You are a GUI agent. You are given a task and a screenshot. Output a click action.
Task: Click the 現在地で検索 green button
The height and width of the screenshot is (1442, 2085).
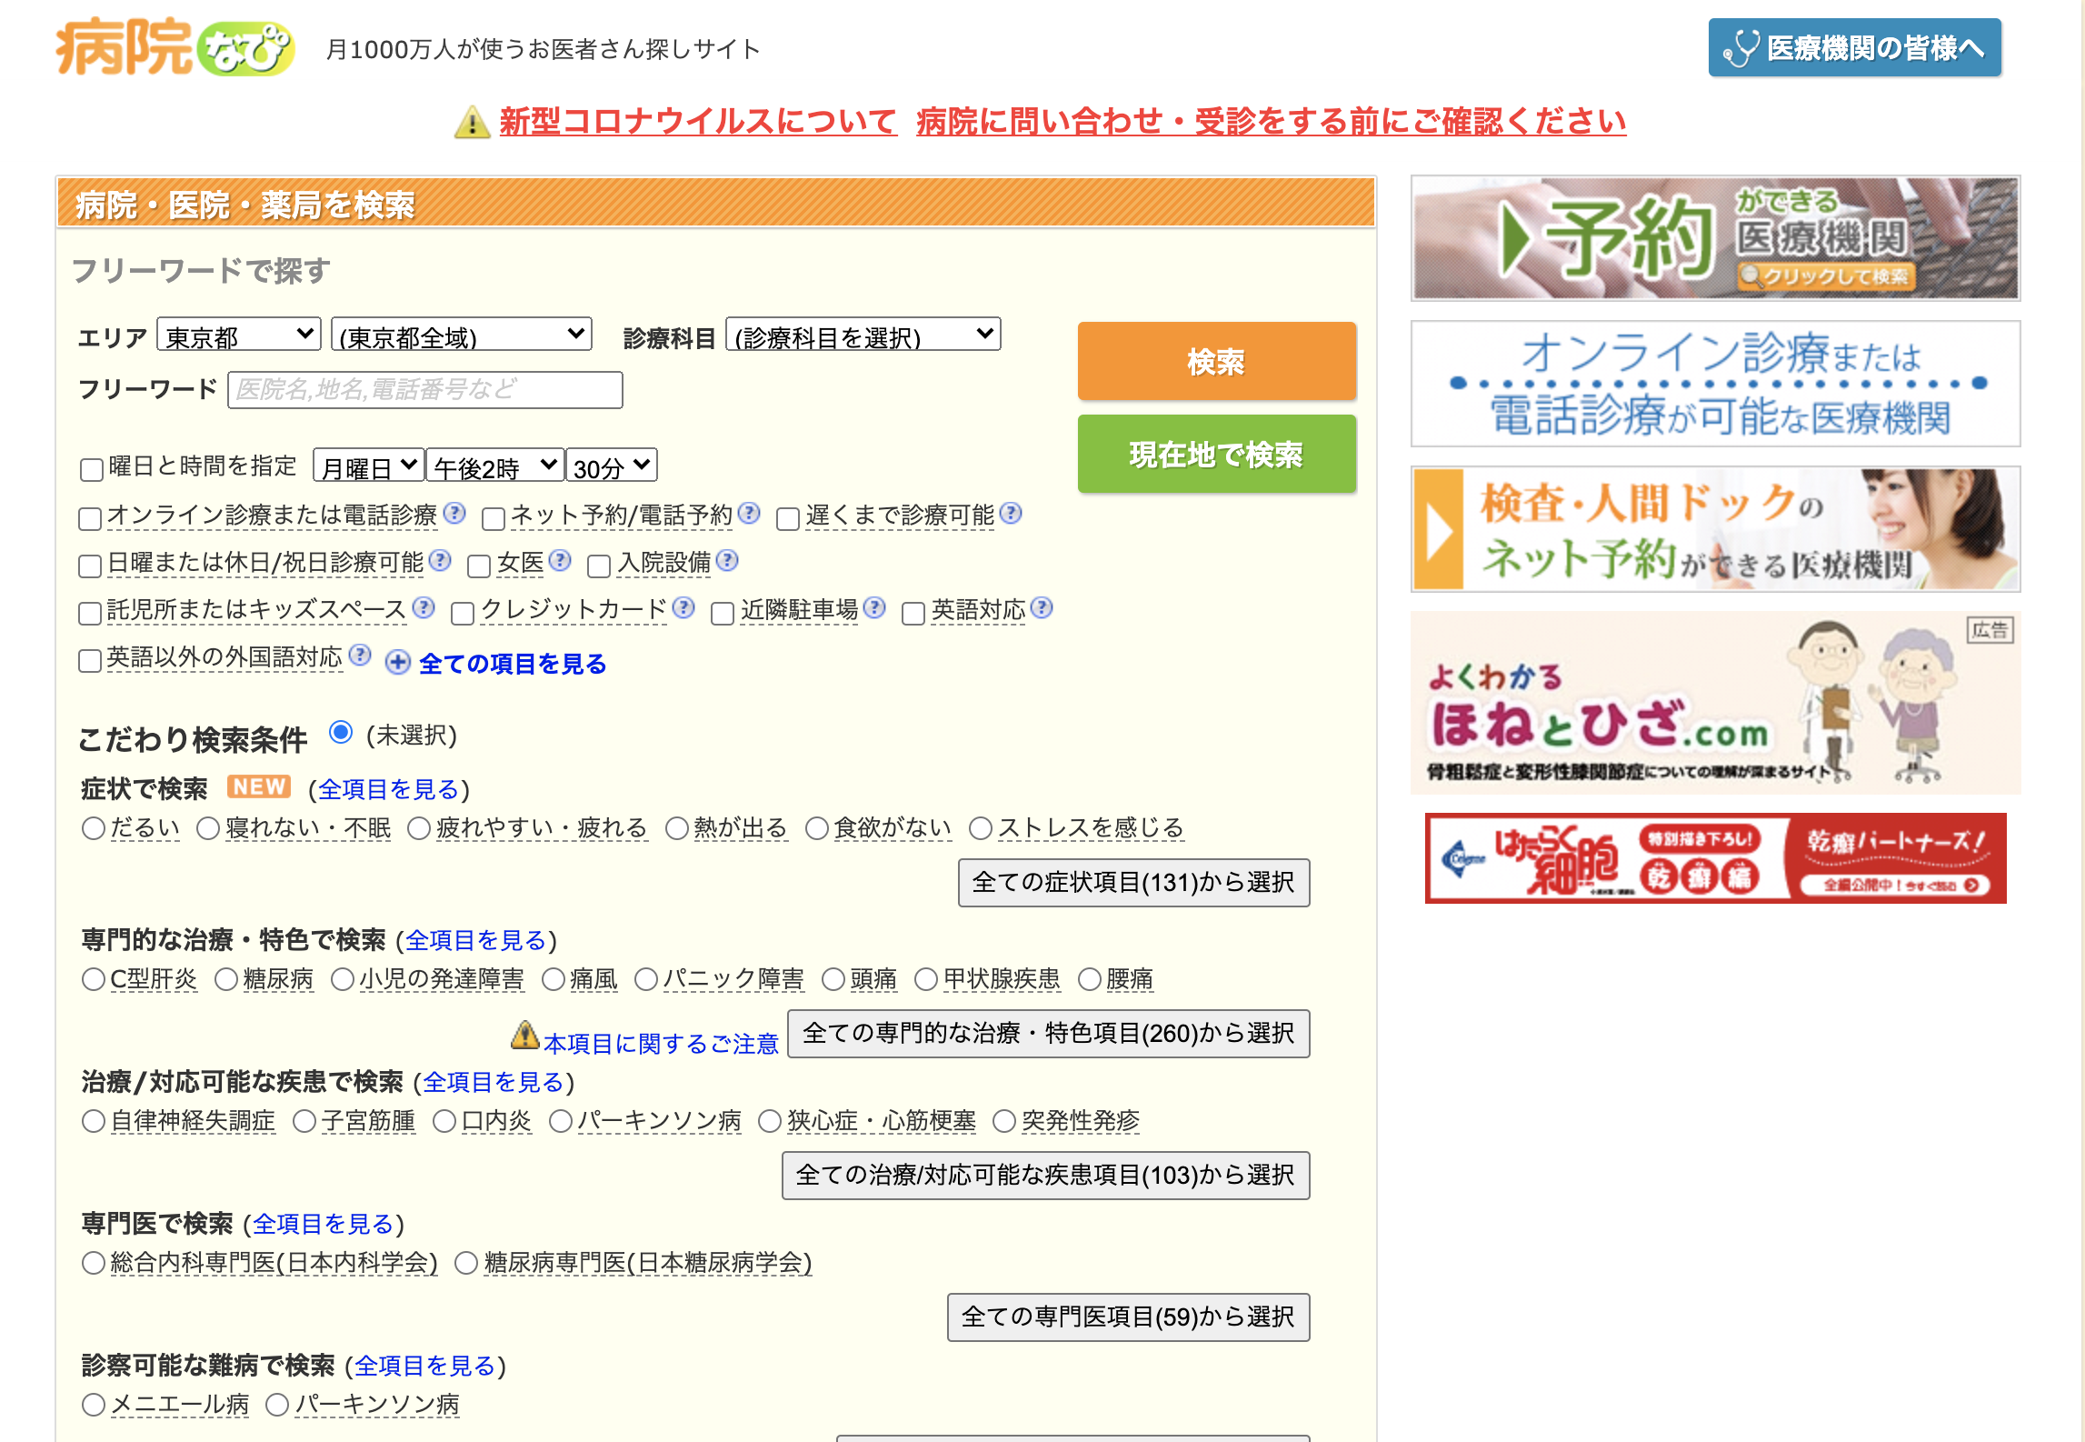pos(1215,455)
